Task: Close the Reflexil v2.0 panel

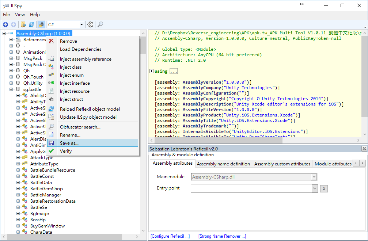Action: [x=364, y=149]
